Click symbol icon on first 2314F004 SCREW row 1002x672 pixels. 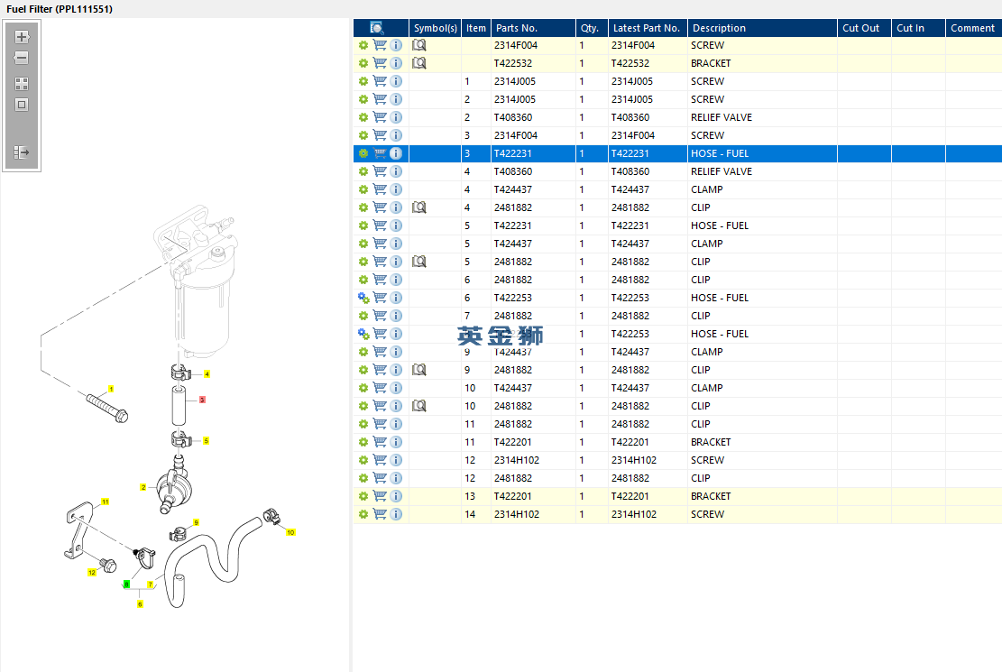(419, 45)
